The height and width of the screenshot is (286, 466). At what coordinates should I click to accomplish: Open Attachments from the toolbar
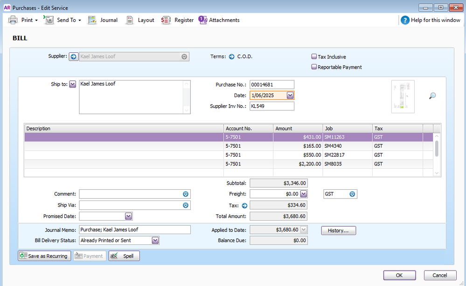point(203,20)
